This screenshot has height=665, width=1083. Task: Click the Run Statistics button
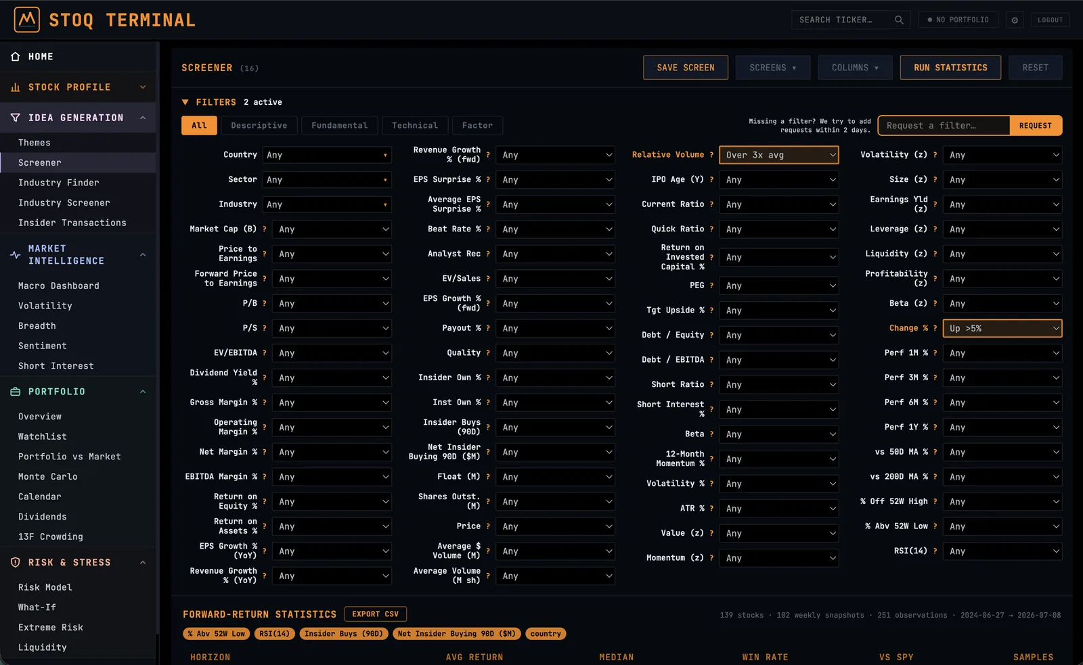pyautogui.click(x=951, y=68)
